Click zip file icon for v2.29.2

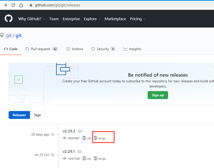84,138
